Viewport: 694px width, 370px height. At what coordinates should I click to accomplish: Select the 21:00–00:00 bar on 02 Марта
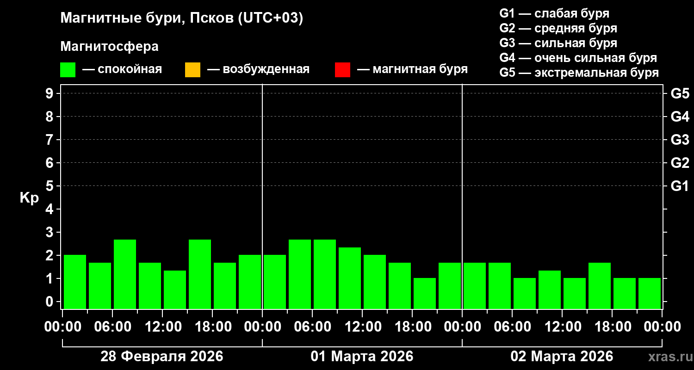[x=650, y=293]
